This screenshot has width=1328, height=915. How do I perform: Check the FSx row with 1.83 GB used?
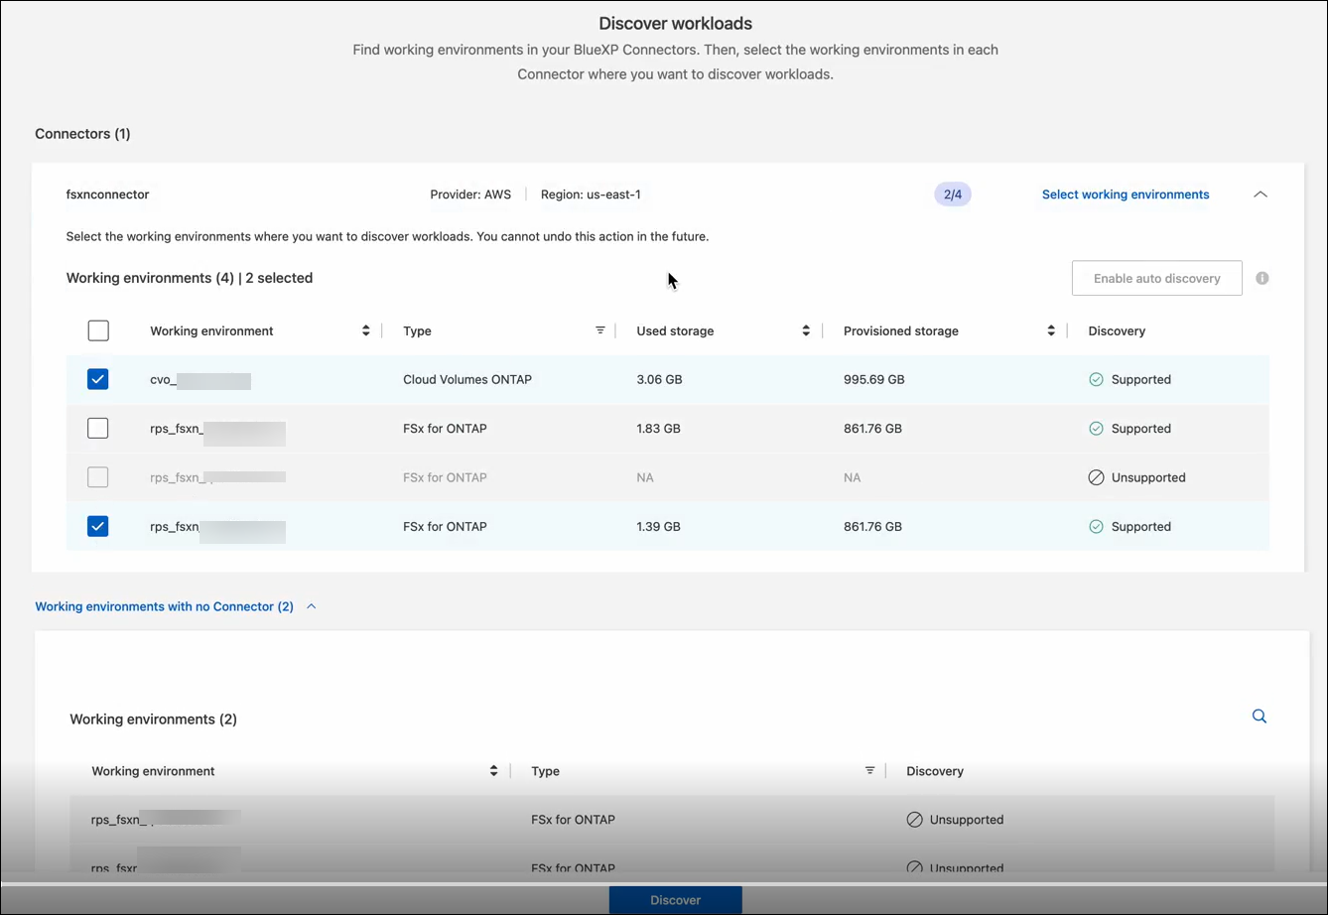[x=98, y=429]
